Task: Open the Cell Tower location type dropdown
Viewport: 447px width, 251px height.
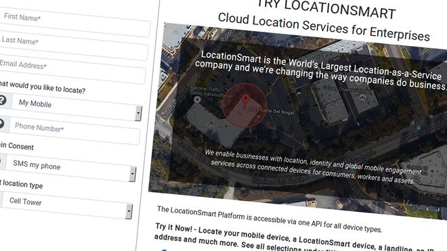Action: pos(67,206)
